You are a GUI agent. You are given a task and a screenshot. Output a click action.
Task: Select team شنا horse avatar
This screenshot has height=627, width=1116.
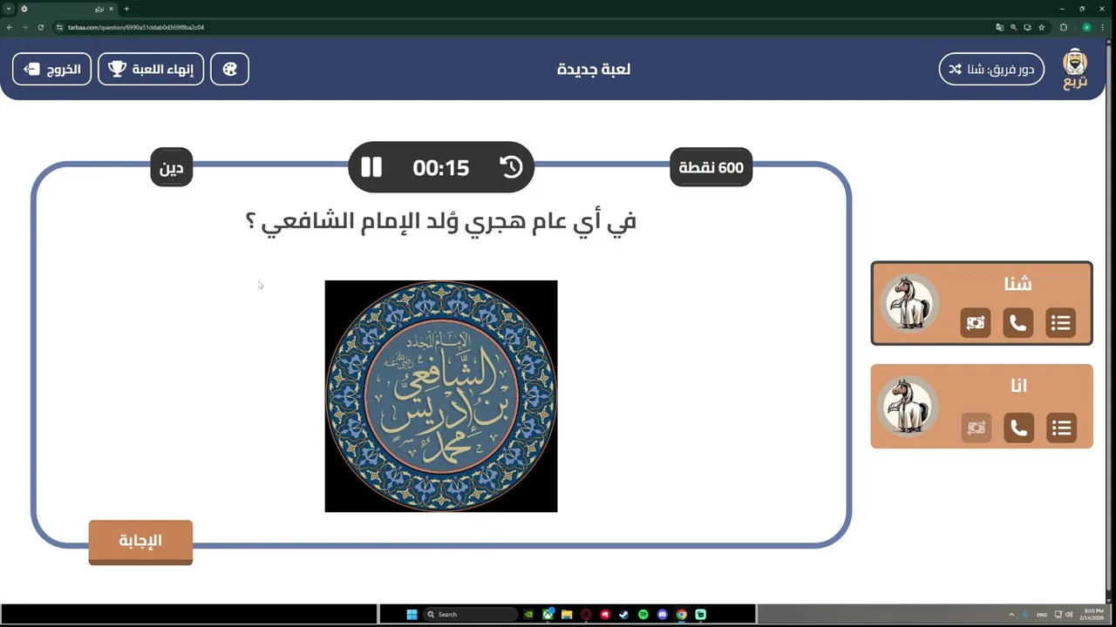(908, 304)
